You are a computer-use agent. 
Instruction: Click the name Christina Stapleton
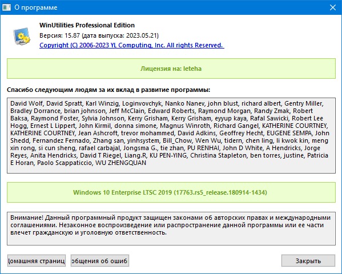[218, 155]
